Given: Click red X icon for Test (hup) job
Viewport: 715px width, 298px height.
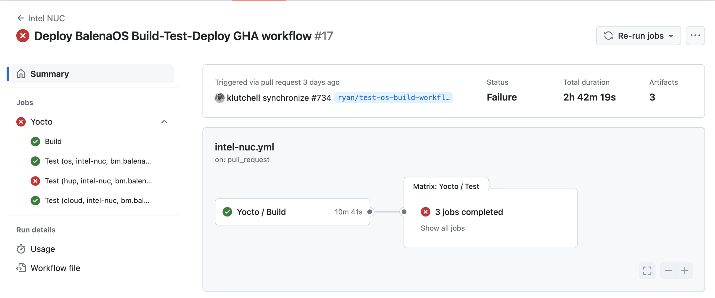Looking at the screenshot, I should (35, 181).
